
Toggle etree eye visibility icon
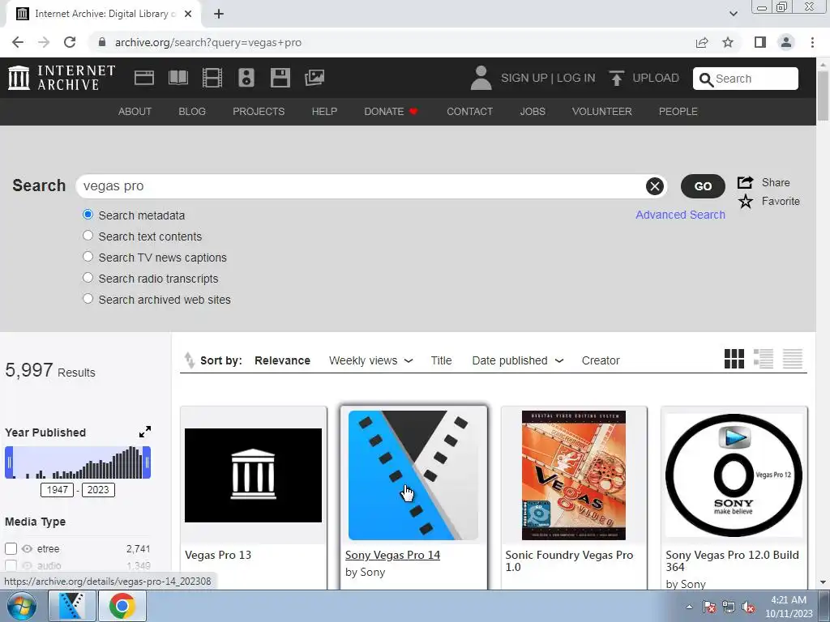(x=27, y=548)
